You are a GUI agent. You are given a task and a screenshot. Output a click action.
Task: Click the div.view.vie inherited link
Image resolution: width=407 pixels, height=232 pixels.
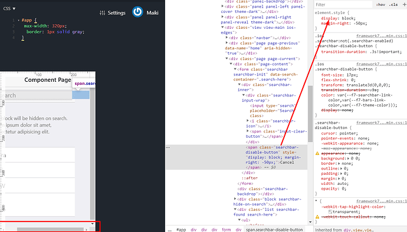coord(359,230)
